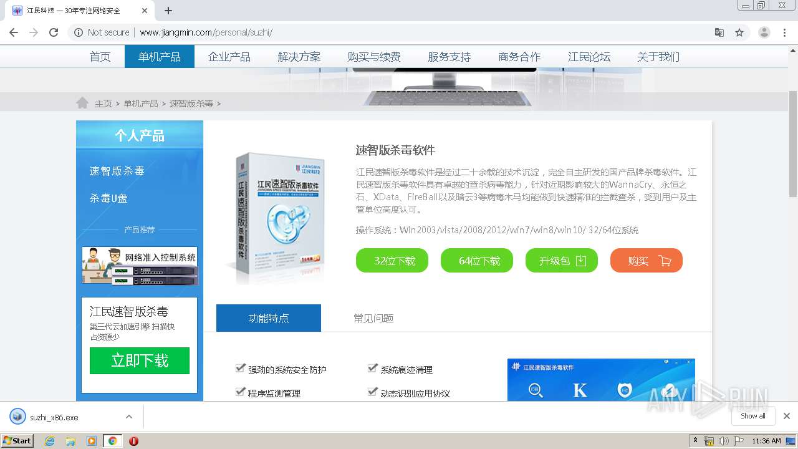Open the 单机产品 nav menu item
This screenshot has height=449, width=798.
pos(160,57)
